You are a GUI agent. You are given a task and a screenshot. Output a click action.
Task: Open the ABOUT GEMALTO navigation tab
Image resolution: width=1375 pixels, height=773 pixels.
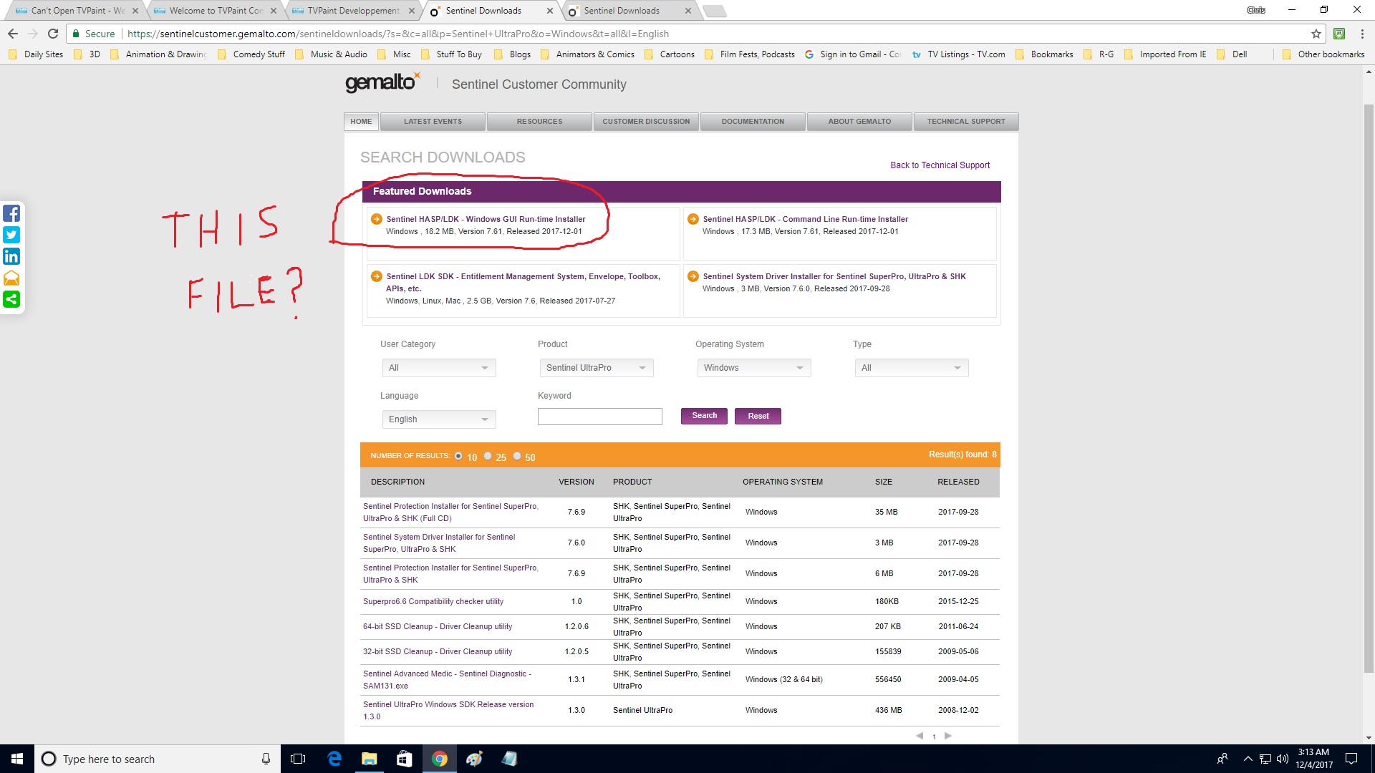coord(859,122)
